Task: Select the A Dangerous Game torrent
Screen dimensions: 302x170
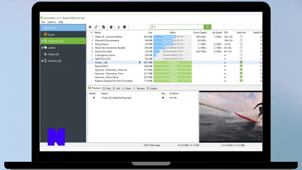Action: (x=105, y=55)
